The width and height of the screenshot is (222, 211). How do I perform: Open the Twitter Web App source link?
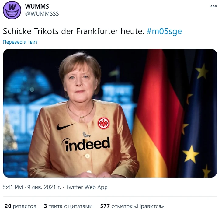[x=87, y=187]
